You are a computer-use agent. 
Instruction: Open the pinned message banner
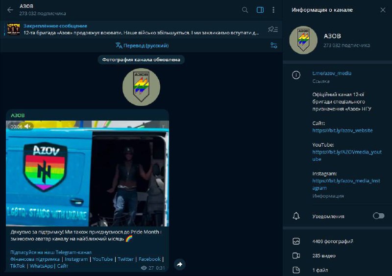tap(141, 29)
